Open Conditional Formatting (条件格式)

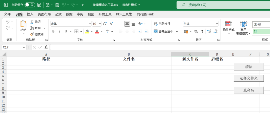(x=229, y=27)
